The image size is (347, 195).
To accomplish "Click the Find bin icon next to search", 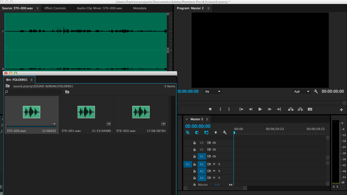I will coord(67,92).
